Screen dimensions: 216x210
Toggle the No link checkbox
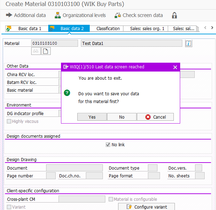click(x=108, y=145)
